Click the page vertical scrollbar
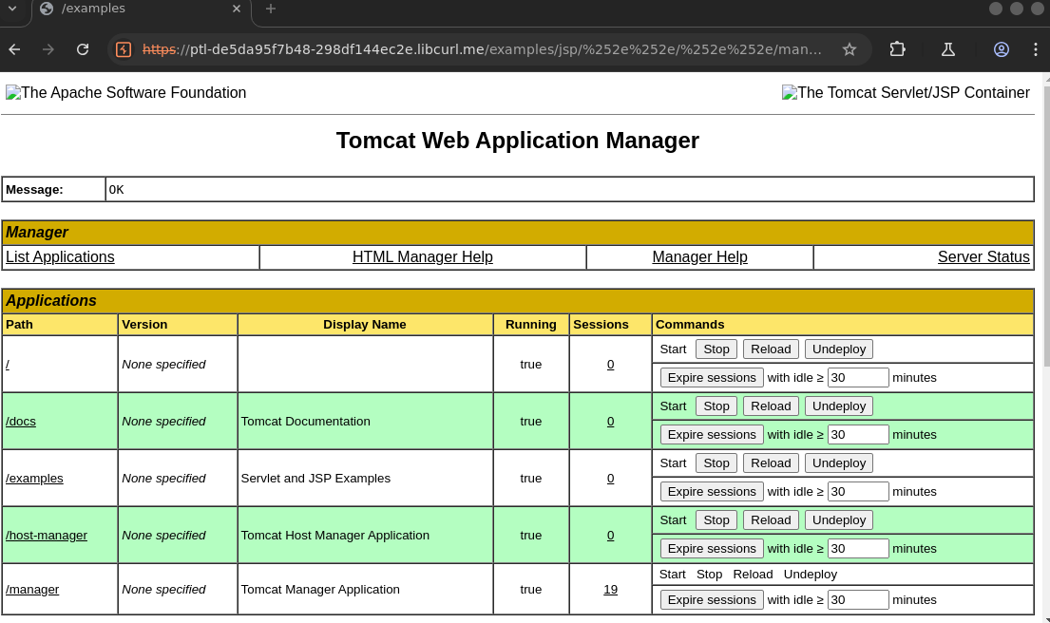 pyautogui.click(x=1045, y=228)
